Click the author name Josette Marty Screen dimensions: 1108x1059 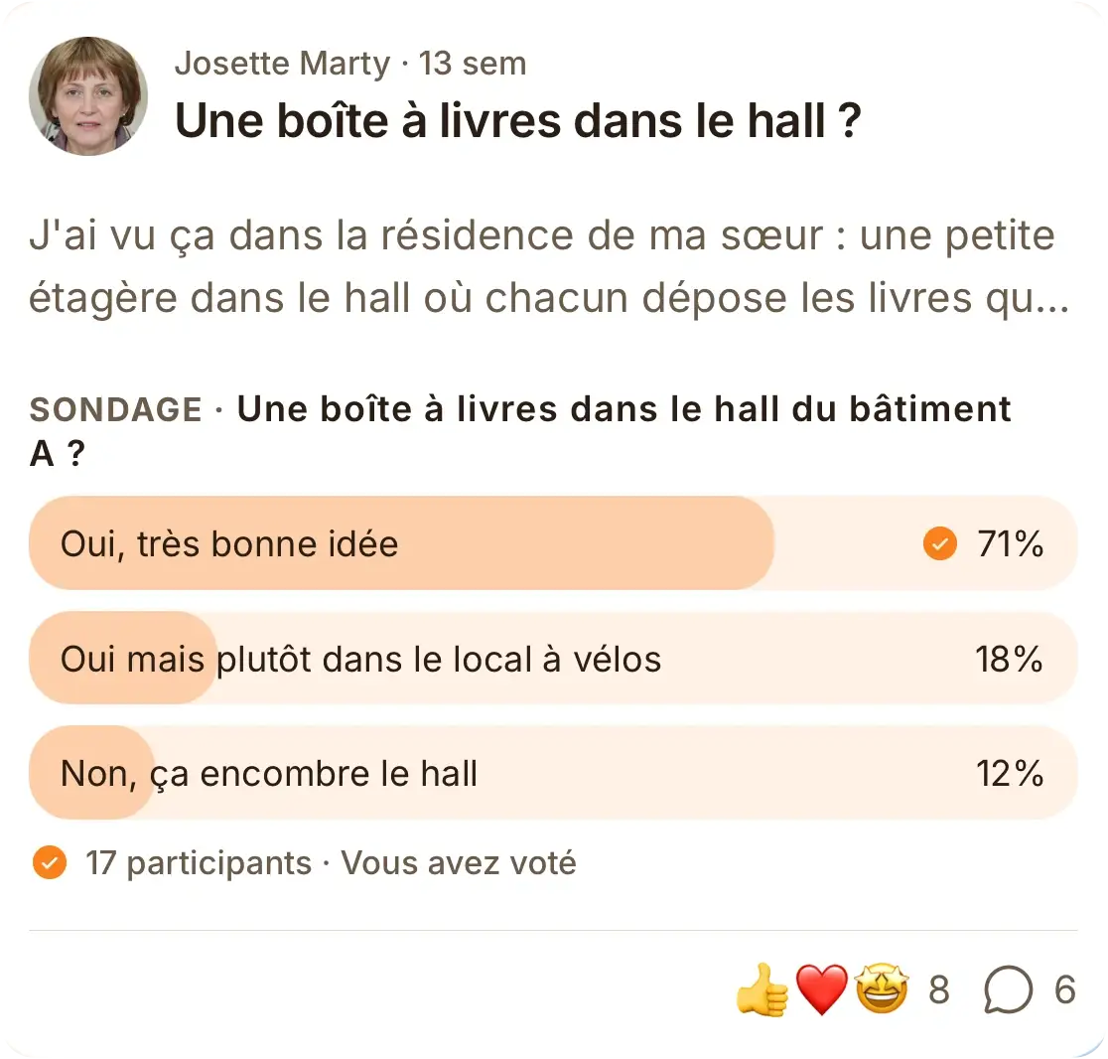282,64
